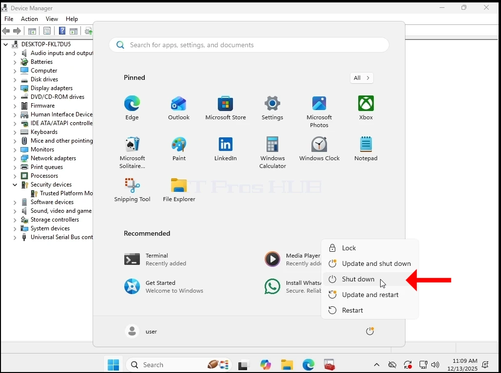Image resolution: width=501 pixels, height=373 pixels.
Task: Click the Properties icon in Device Manager toolbar
Action: click(x=47, y=31)
